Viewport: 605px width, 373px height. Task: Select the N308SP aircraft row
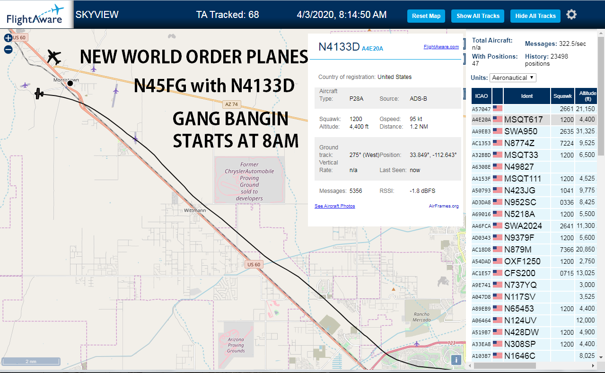pyautogui.click(x=535, y=344)
